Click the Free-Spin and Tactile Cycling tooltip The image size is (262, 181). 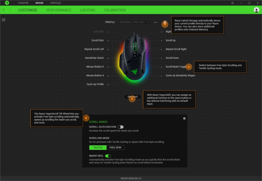pos(220,67)
